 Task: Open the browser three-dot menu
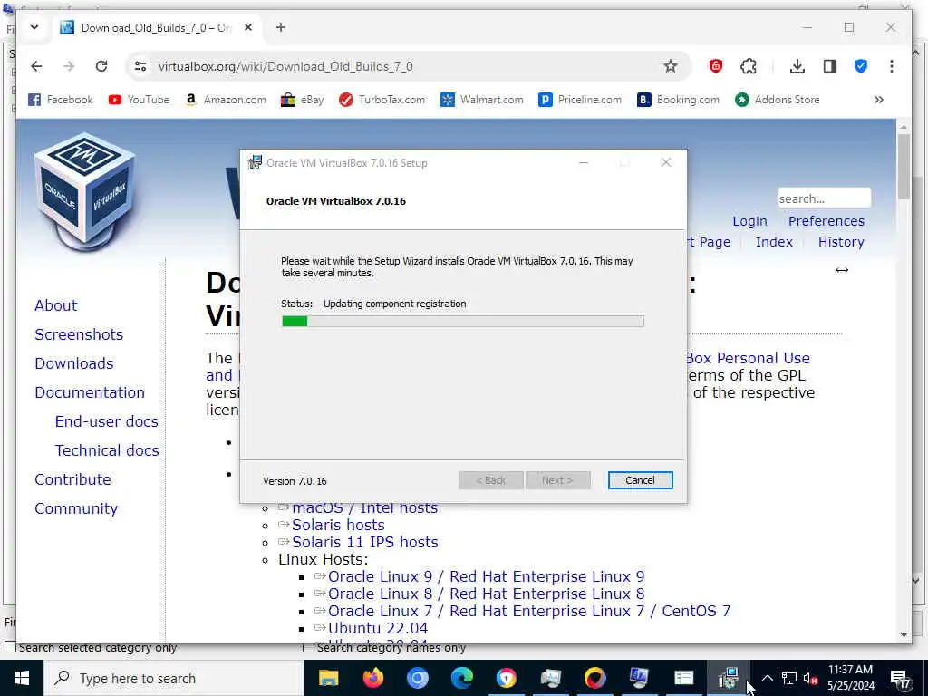point(892,66)
